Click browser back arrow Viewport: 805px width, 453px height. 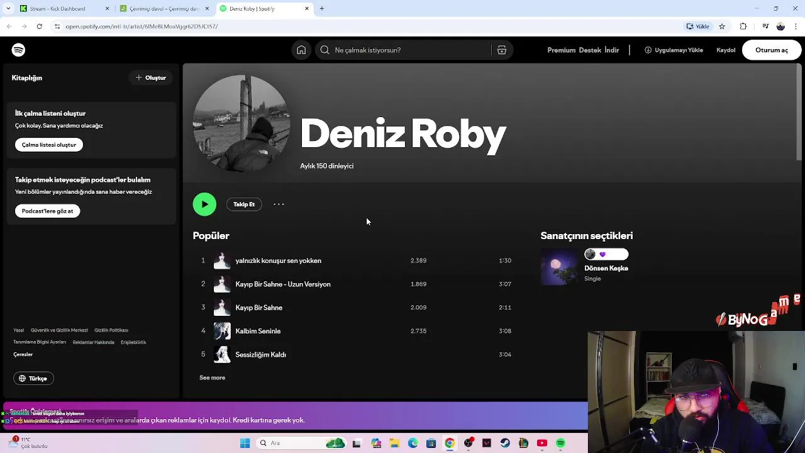(9, 26)
